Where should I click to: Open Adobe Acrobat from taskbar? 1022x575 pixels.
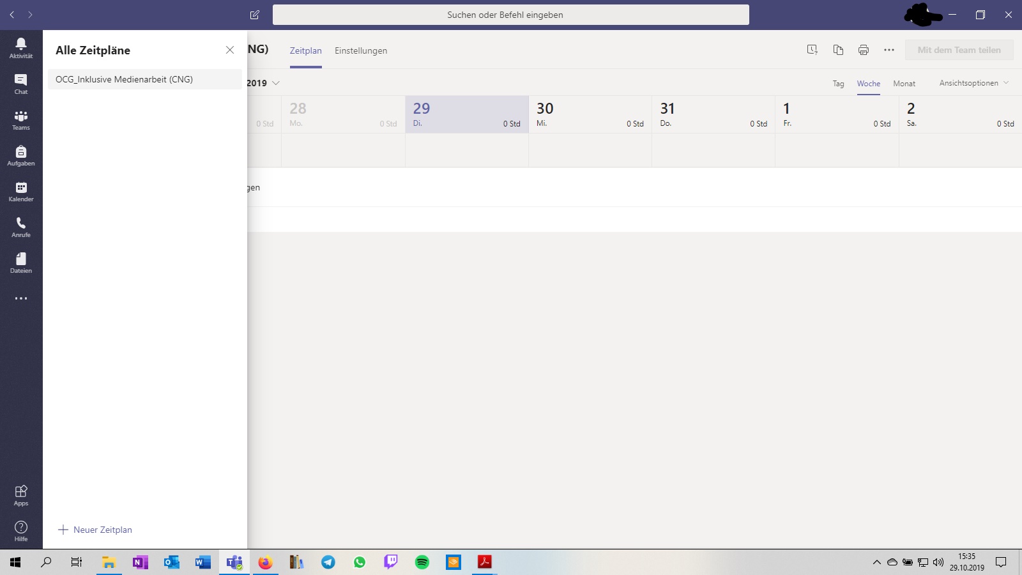click(484, 562)
